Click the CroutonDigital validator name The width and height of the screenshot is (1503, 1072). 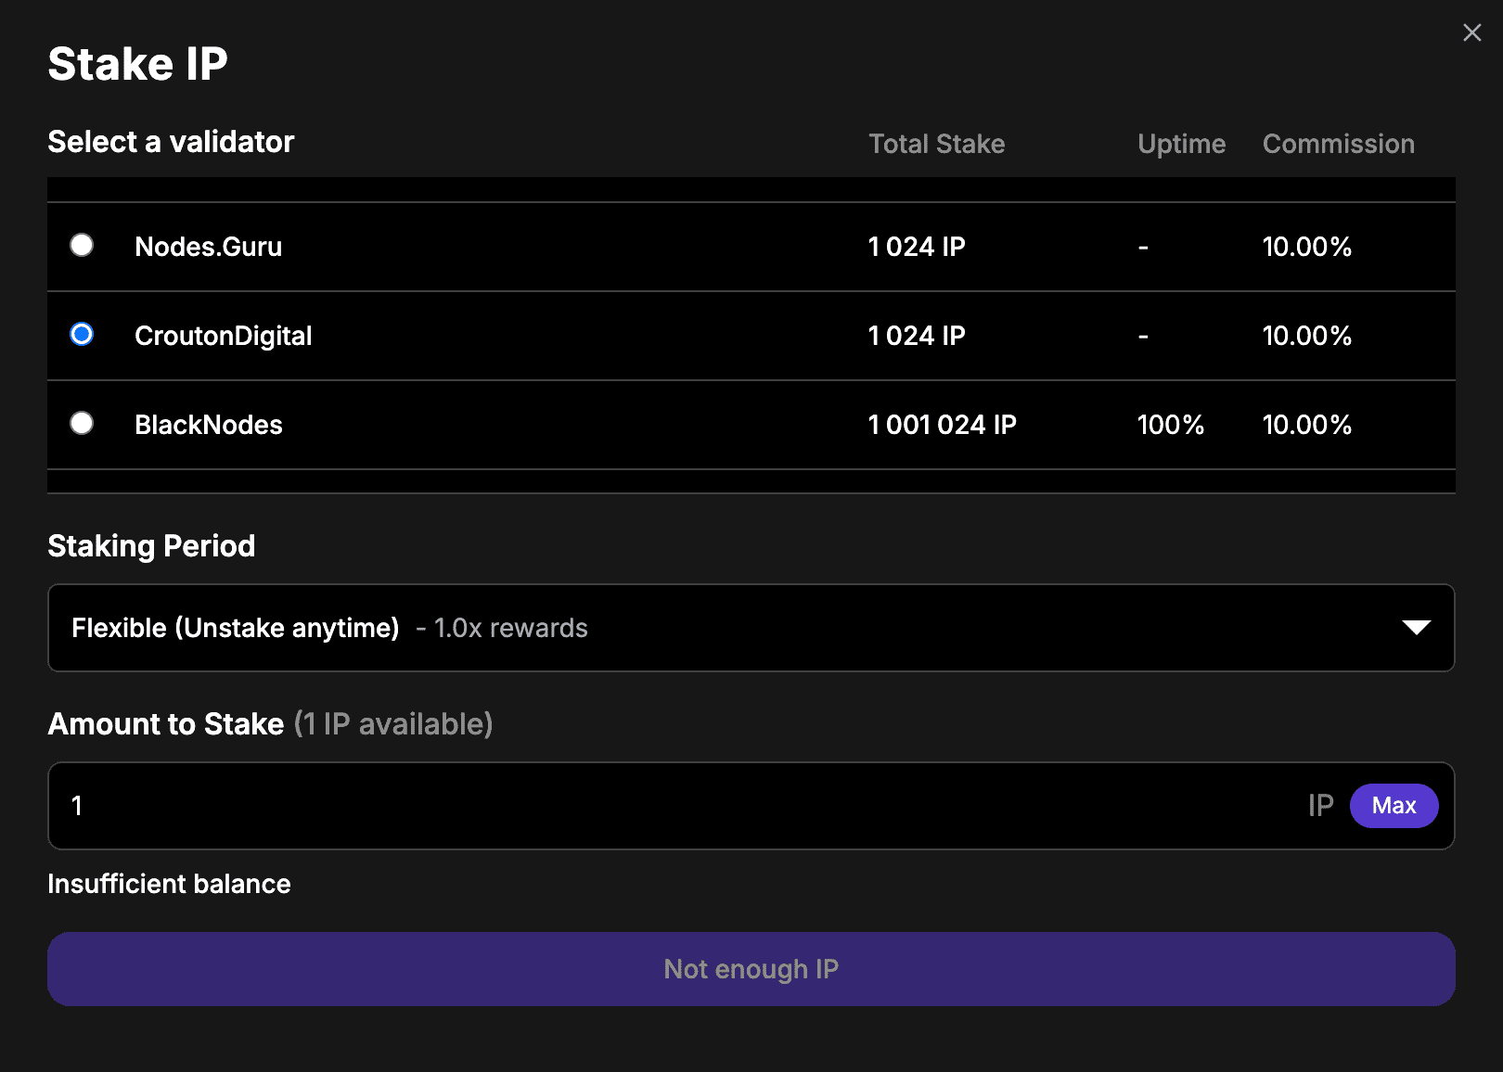tap(223, 336)
